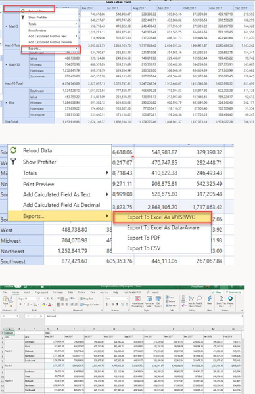Open the number format dropdown in Excel
Image resolution: width=255 pixels, height=394 pixels.
pyautogui.click(x=128, y=299)
